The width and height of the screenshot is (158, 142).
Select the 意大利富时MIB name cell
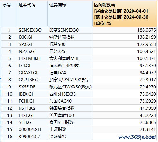70,58
